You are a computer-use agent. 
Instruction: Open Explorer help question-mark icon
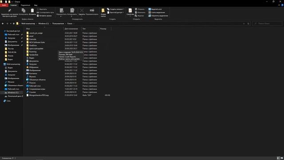pyautogui.click(x=282, y=5)
